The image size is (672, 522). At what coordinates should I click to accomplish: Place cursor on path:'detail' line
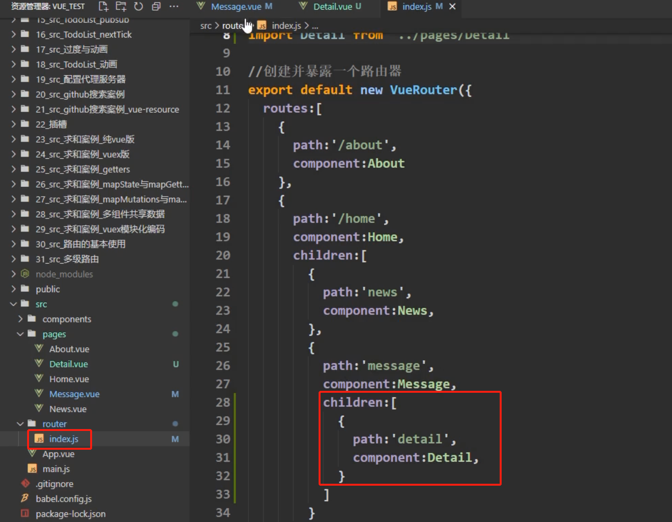[404, 439]
